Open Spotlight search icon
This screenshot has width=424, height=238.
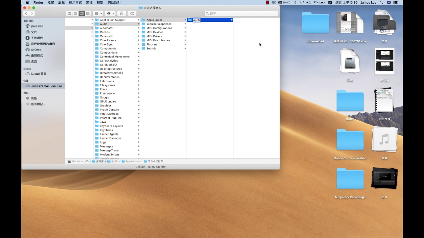[382, 2]
